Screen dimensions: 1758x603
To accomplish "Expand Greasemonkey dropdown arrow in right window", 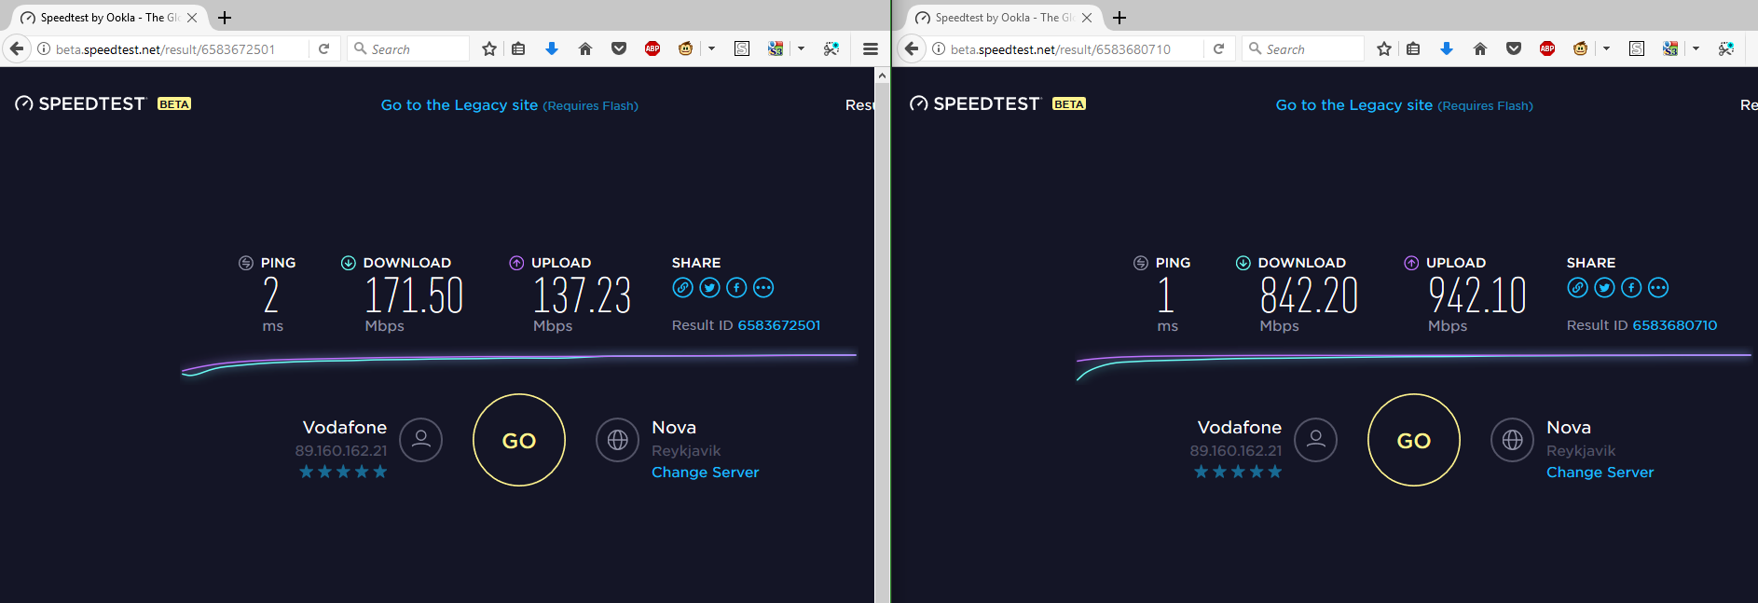I will [x=1606, y=48].
